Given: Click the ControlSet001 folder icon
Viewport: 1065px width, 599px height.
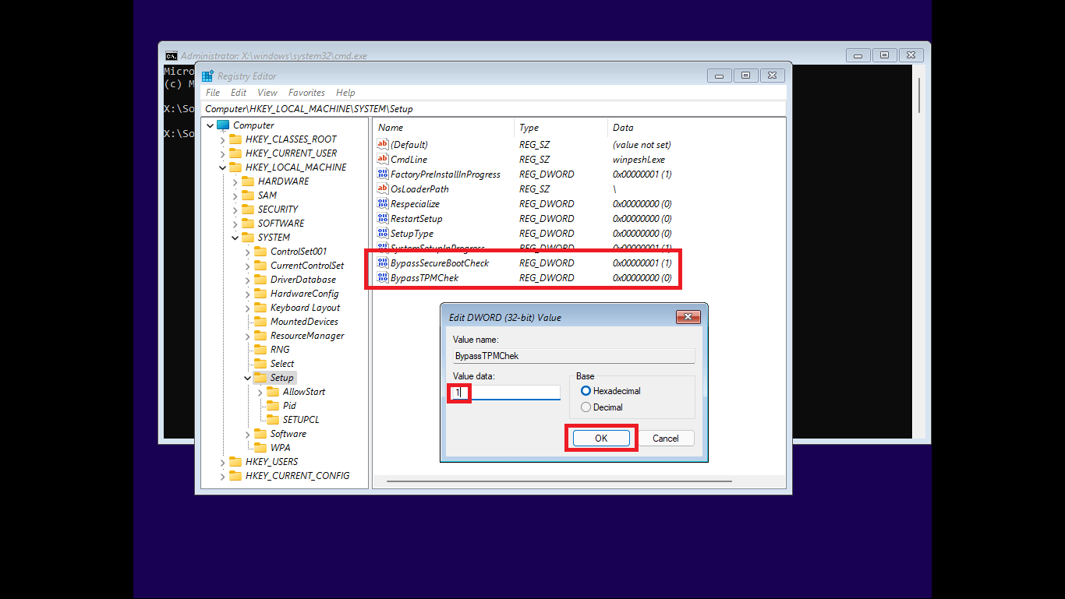Looking at the screenshot, I should point(260,251).
